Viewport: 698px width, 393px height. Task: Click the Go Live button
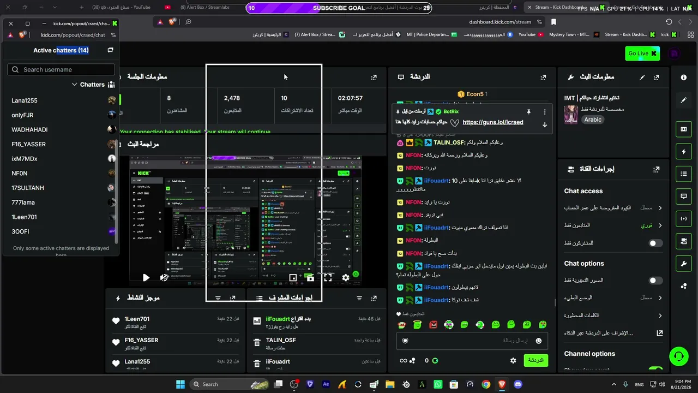(642, 53)
